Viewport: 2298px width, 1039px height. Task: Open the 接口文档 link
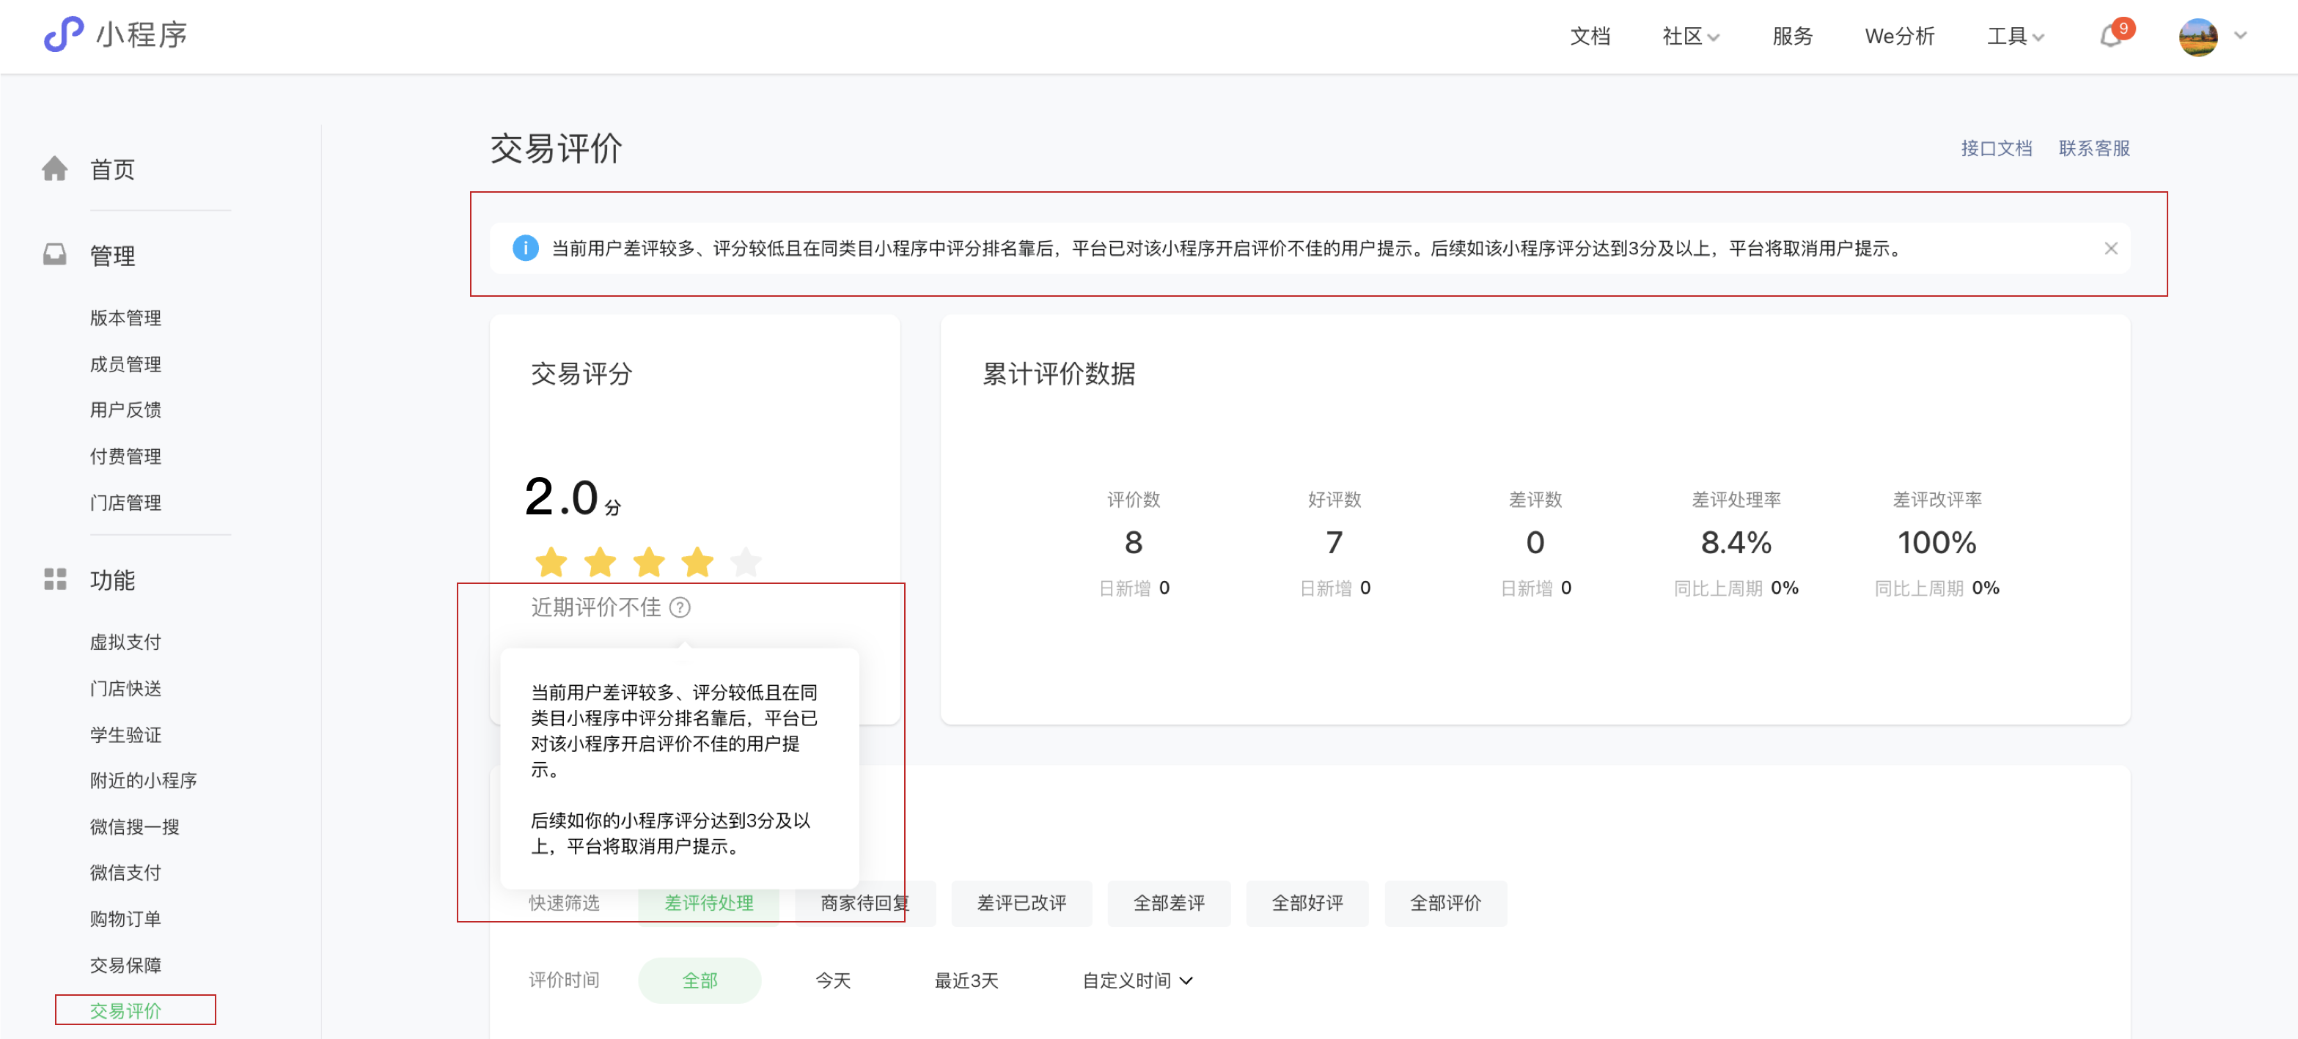point(1996,148)
